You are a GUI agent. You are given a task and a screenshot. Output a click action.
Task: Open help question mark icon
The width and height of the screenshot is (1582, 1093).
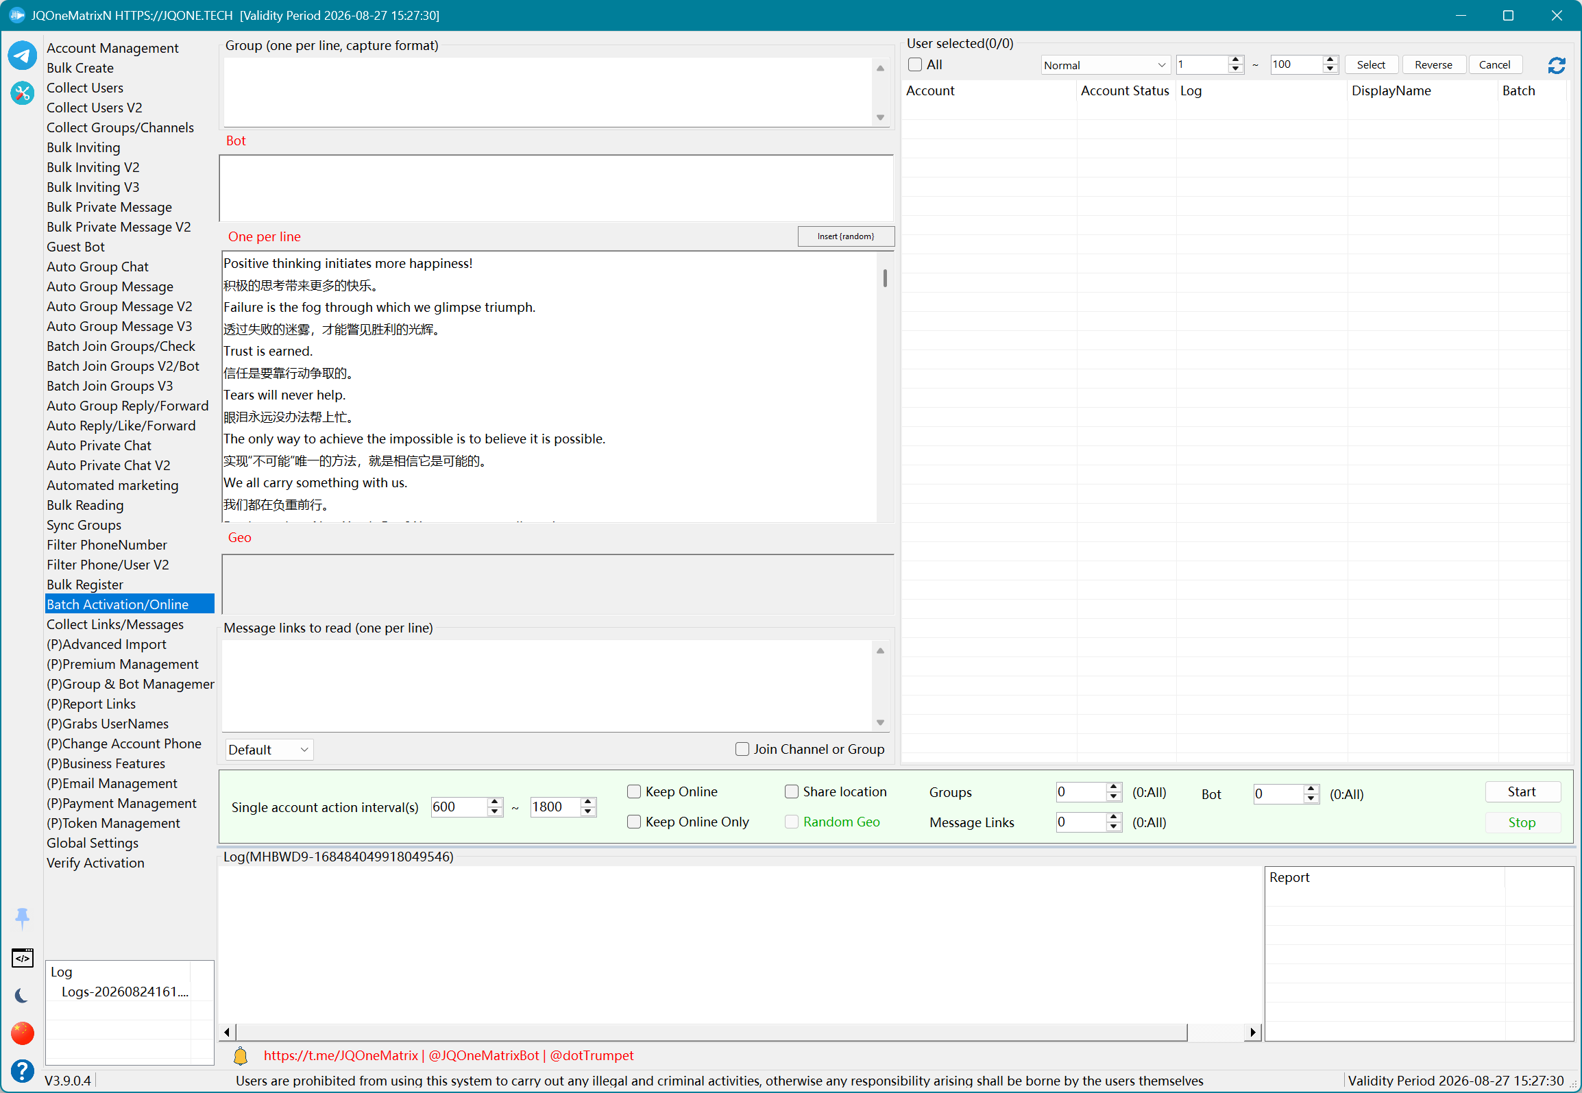pos(22,1070)
